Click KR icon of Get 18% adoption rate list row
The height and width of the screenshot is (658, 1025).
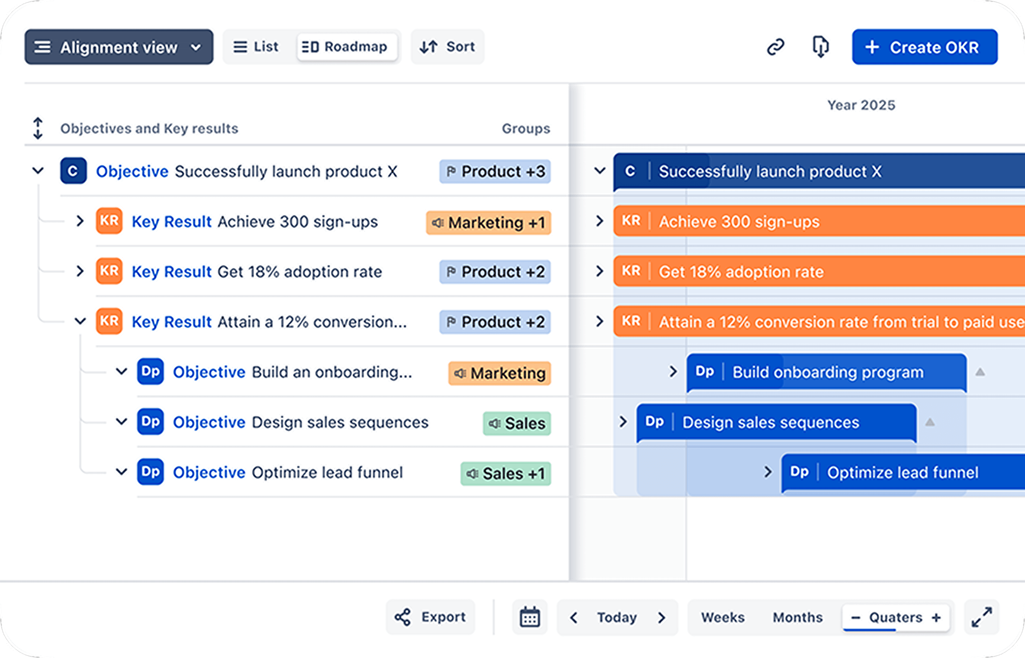pos(109,271)
